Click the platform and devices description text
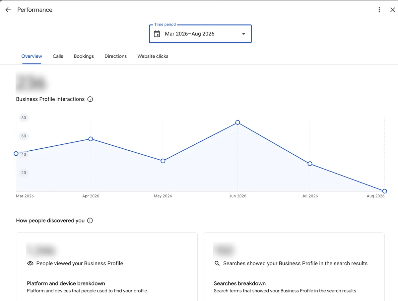Image resolution: width=398 pixels, height=301 pixels. pyautogui.click(x=87, y=291)
